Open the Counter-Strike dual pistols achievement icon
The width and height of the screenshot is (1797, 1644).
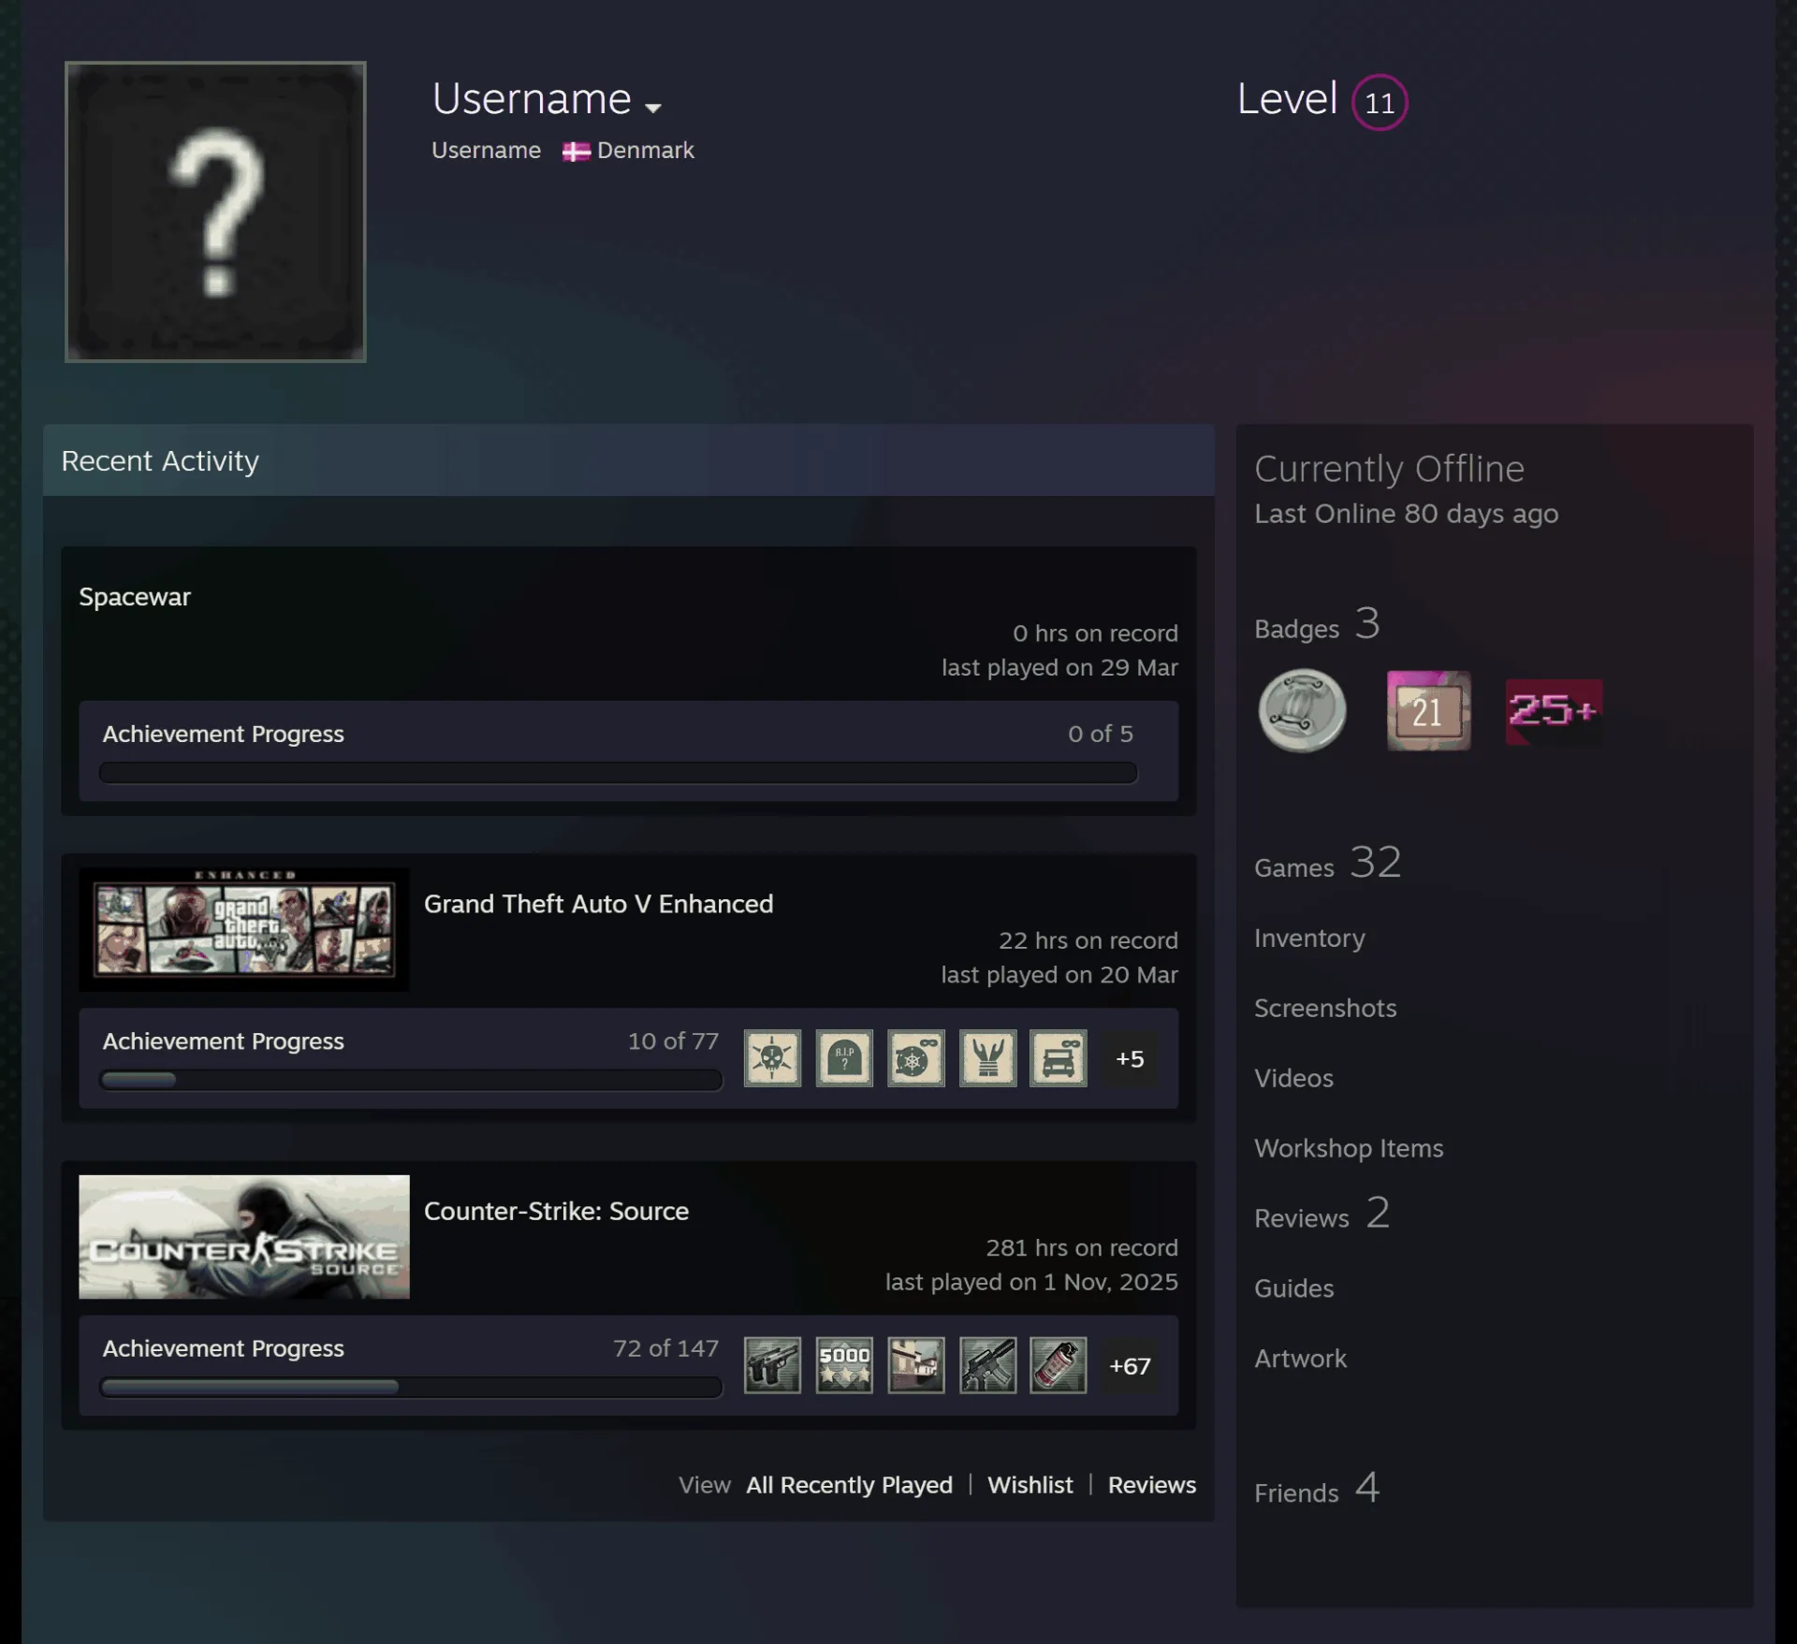tap(772, 1365)
